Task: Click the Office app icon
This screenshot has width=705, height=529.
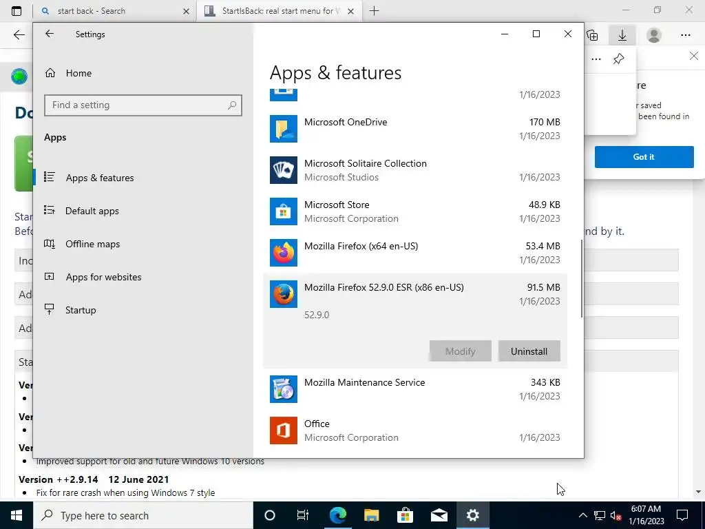Action: [283, 431]
